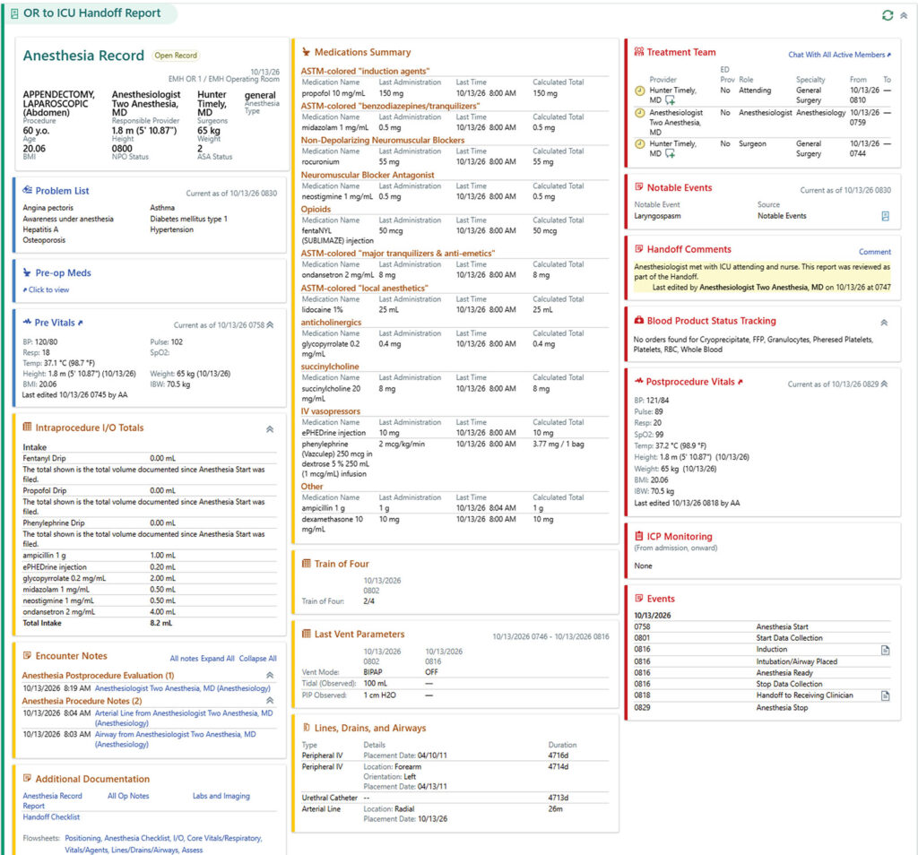
Task: Click the Encounter Notes section icon
Action: (x=27, y=655)
